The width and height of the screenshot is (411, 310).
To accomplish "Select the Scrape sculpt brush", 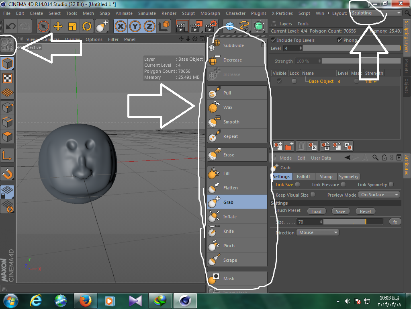I will 237,260.
